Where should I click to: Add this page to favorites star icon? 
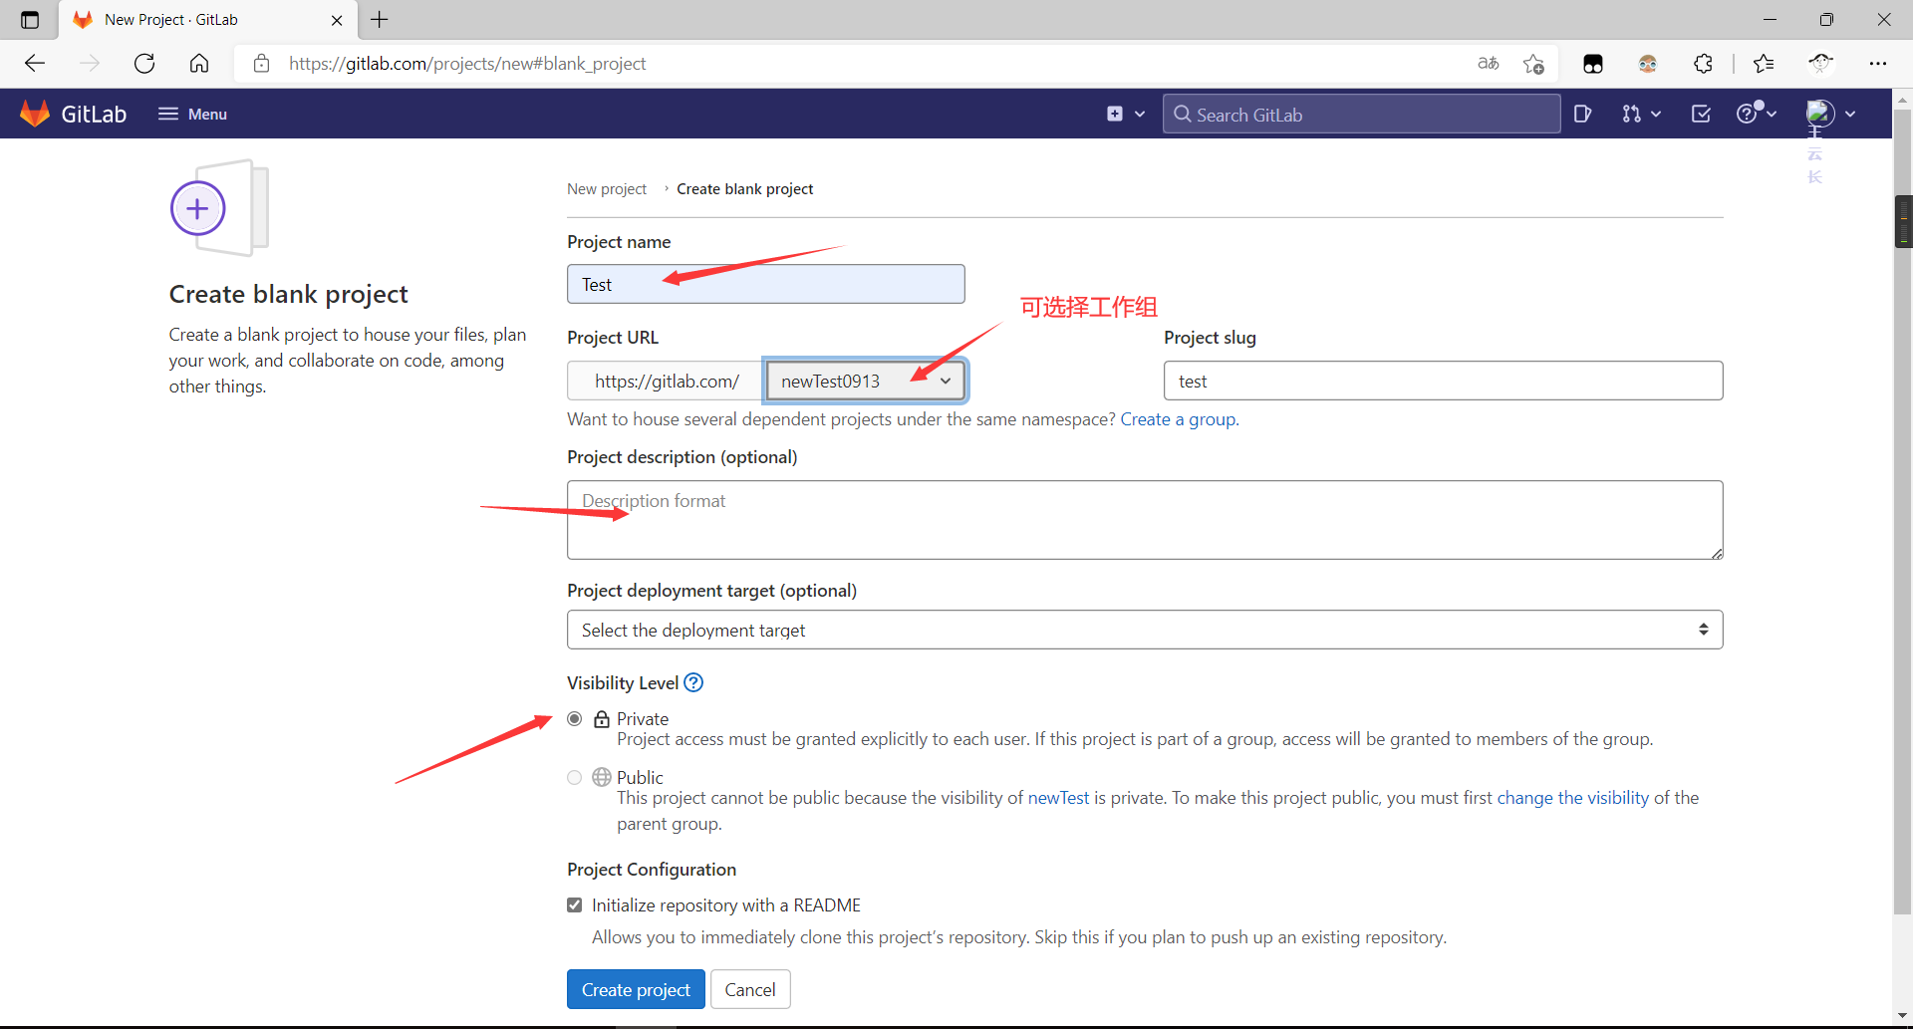[1533, 64]
